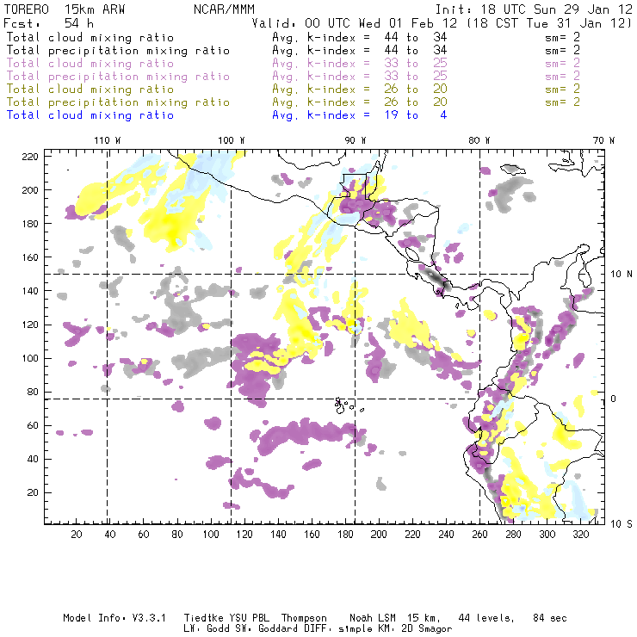
Task: Click 'sm= 2' on the olive cloud row
Action: click(563, 90)
